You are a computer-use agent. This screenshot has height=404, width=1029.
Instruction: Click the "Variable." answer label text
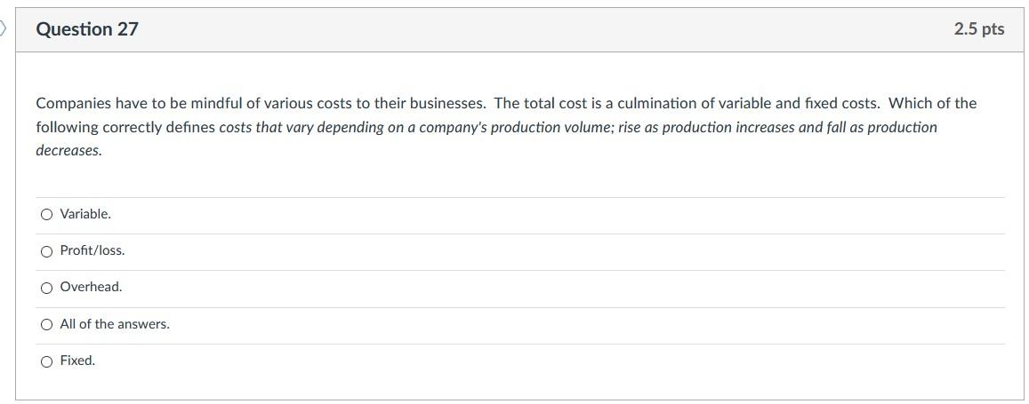pos(85,214)
